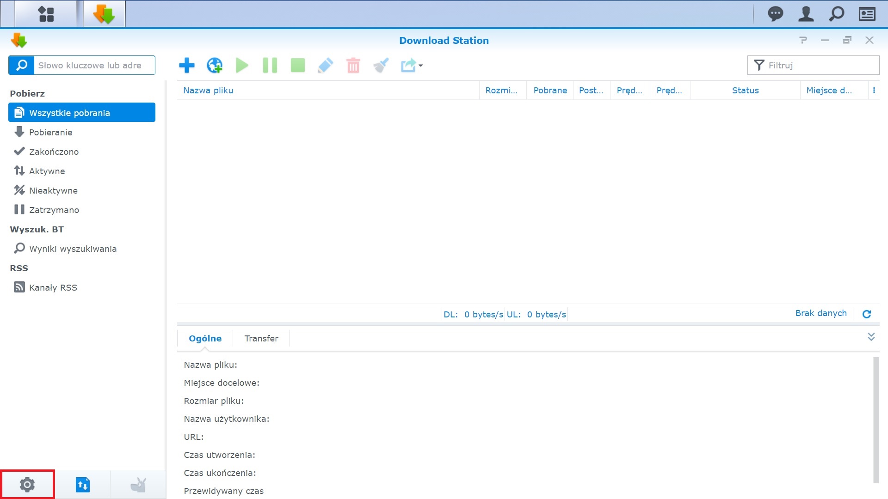Screen dimensions: 888x499
Task: Sort by Pobrane column header
Action: (x=550, y=91)
